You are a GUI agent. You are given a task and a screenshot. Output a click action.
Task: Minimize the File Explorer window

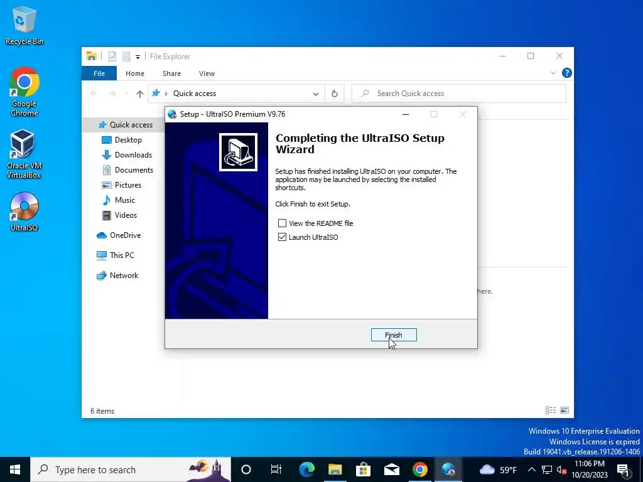(502, 56)
